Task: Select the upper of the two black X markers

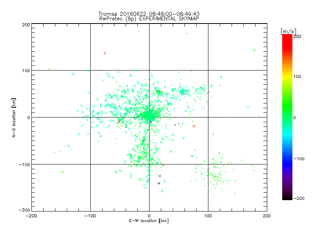Action: pyautogui.click(x=160, y=176)
